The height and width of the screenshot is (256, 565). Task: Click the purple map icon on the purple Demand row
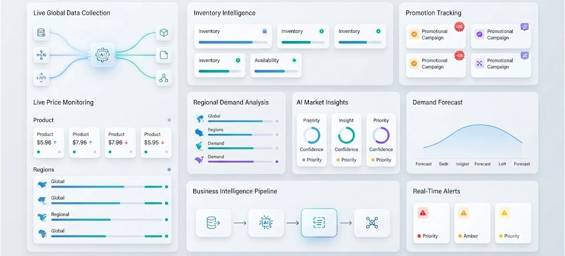coord(199,159)
